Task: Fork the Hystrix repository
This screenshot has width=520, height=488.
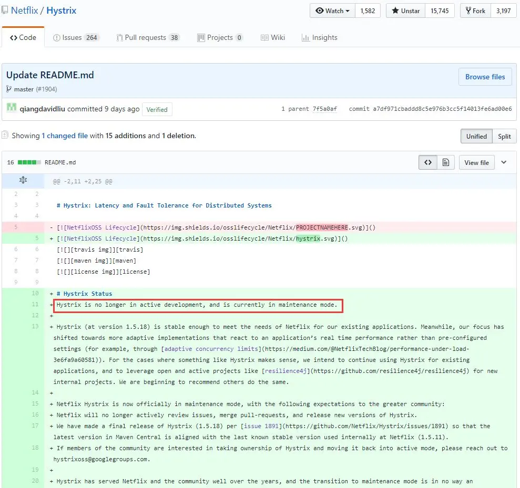Action: (475, 11)
